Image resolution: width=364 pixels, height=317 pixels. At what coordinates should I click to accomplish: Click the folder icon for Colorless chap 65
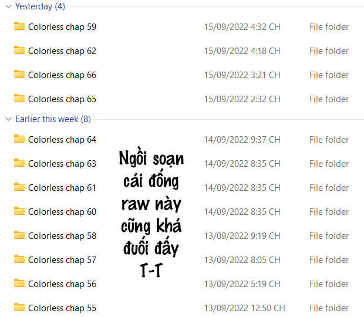tap(19, 99)
